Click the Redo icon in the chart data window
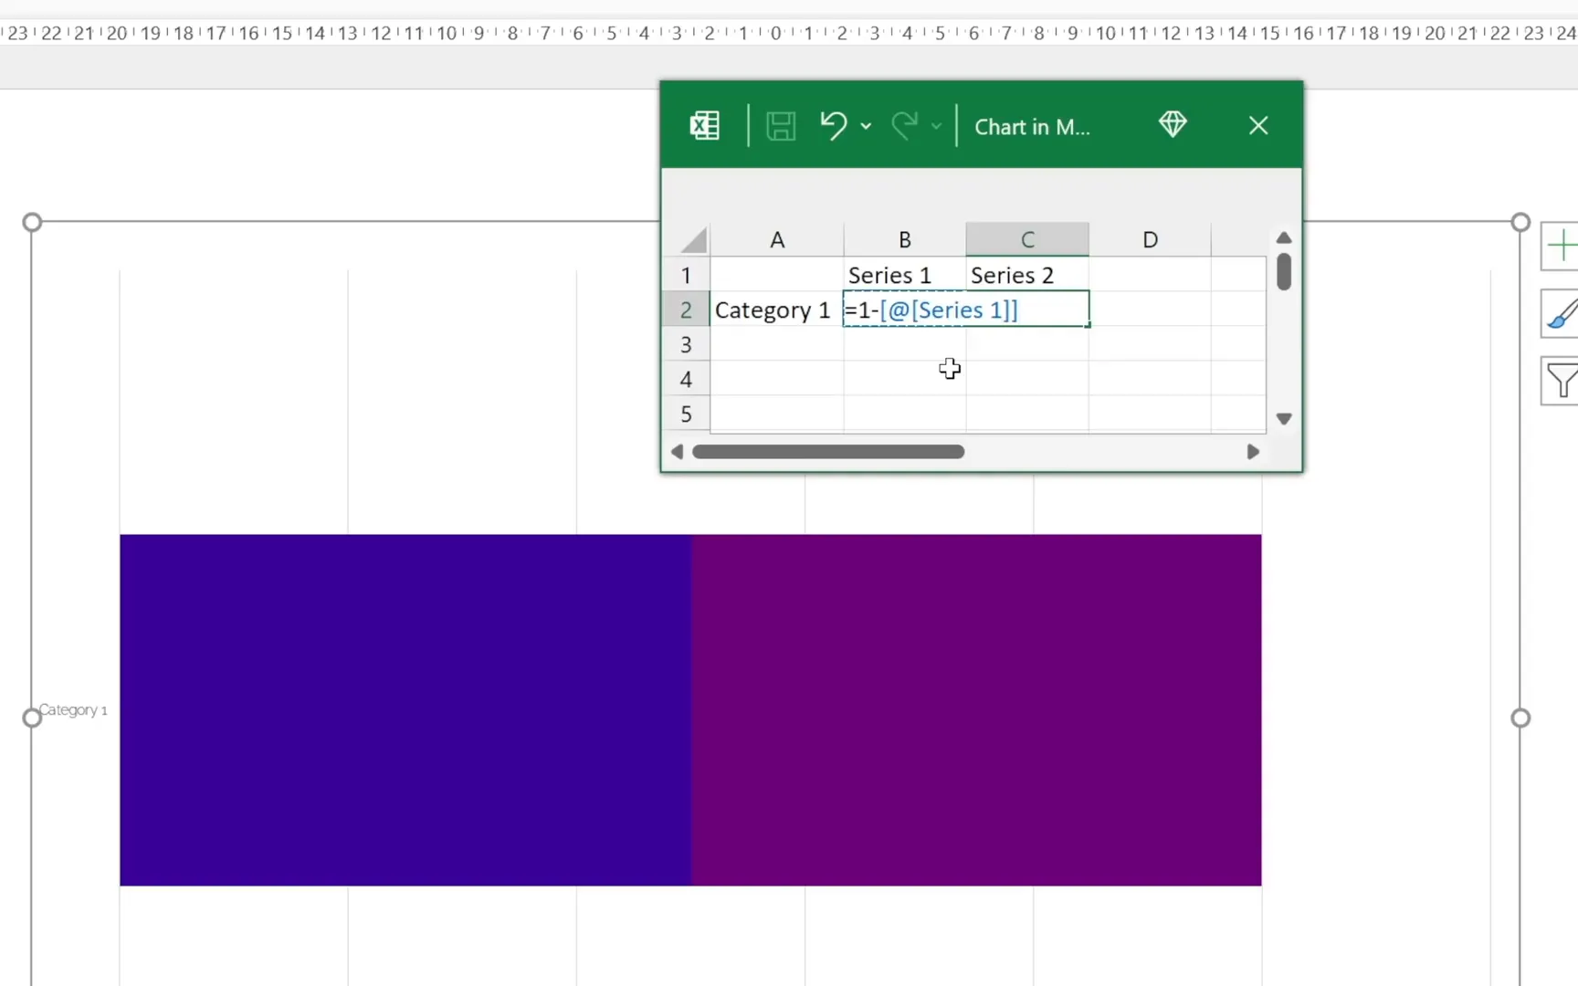Viewport: 1578px width, 986px height. point(904,125)
